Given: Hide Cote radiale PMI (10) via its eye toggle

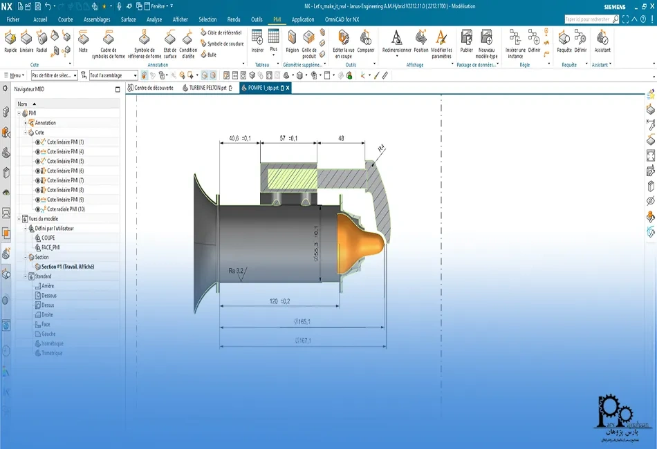Looking at the screenshot, I should (x=38, y=209).
